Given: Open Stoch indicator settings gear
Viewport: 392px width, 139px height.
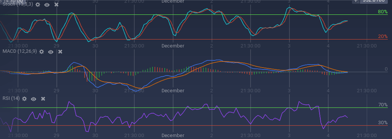Looking at the screenshot, I should [38, 5].
